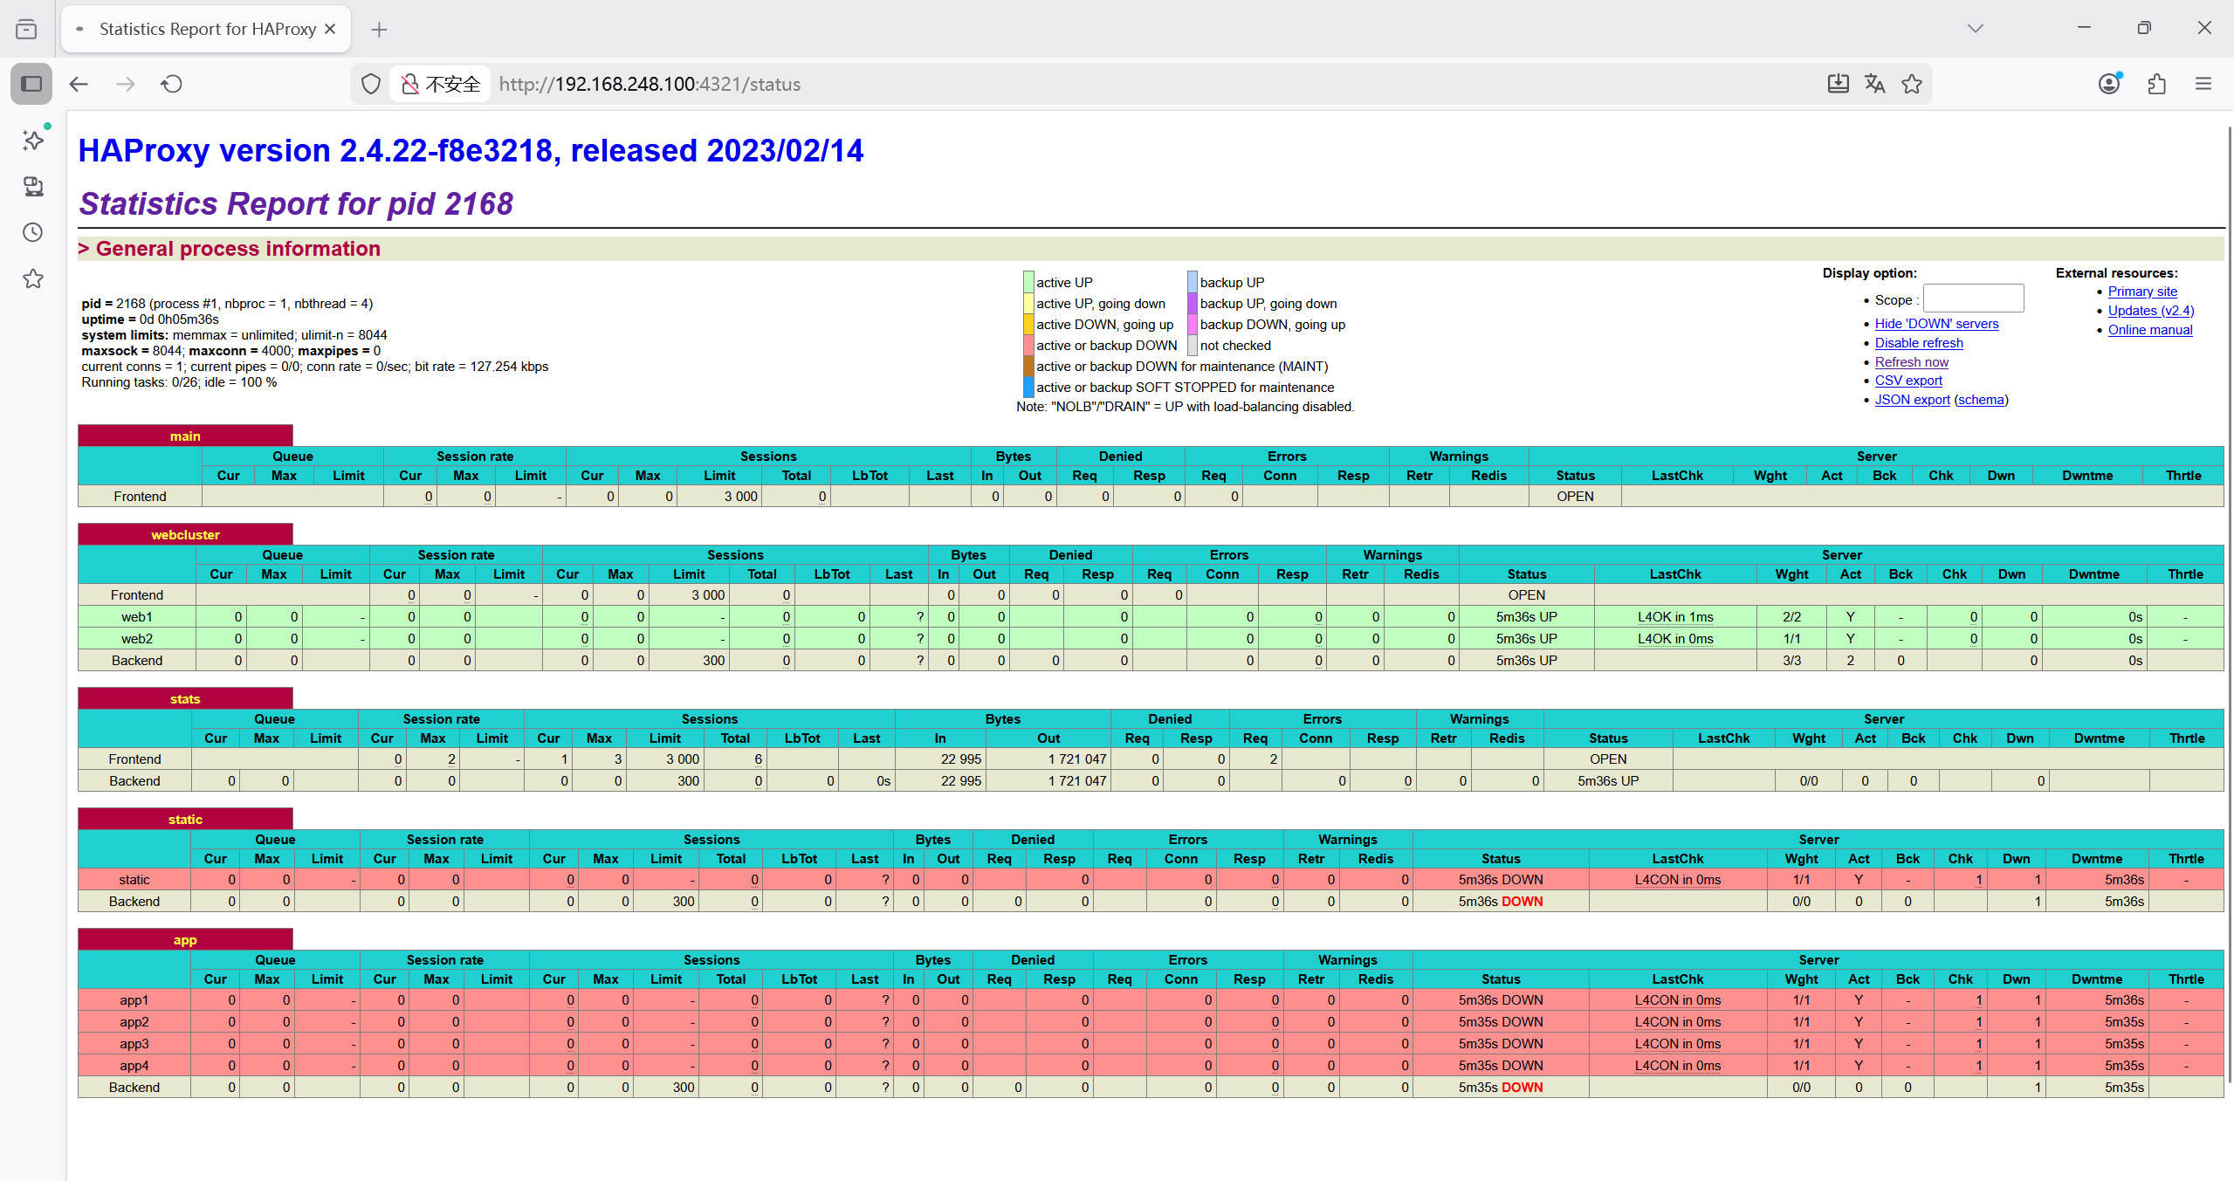Image resolution: width=2234 pixels, height=1181 pixels.
Task: Click the Hide 'DOWN' servers link
Action: [x=1935, y=324]
